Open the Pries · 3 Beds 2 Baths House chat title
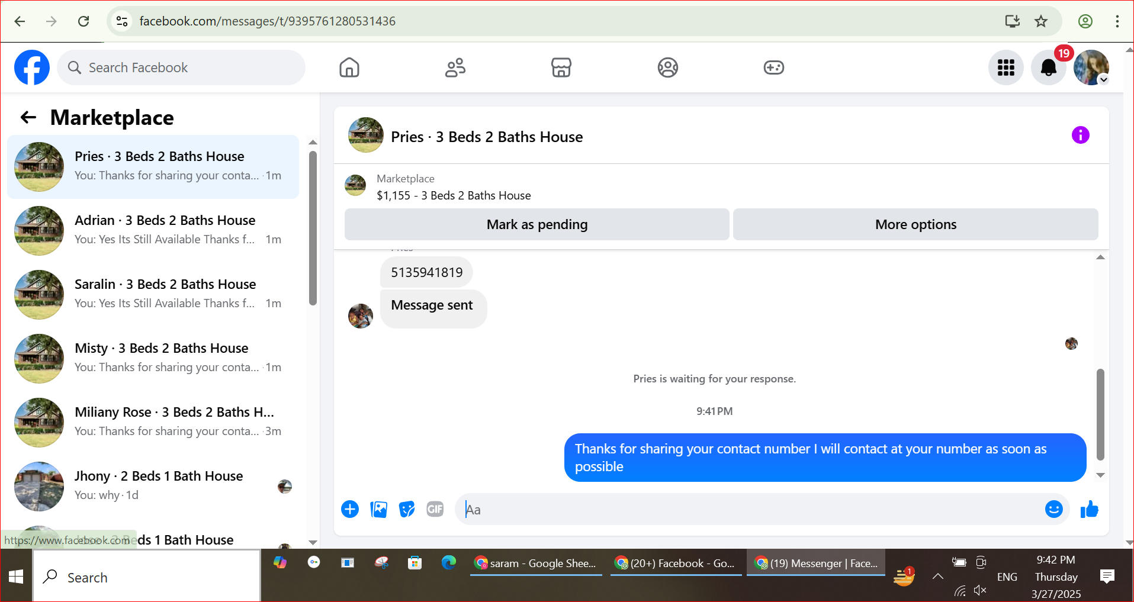The width and height of the screenshot is (1134, 602). 487,137
